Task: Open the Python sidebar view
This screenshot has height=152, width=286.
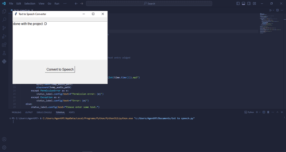Action: click(x=4, y=61)
